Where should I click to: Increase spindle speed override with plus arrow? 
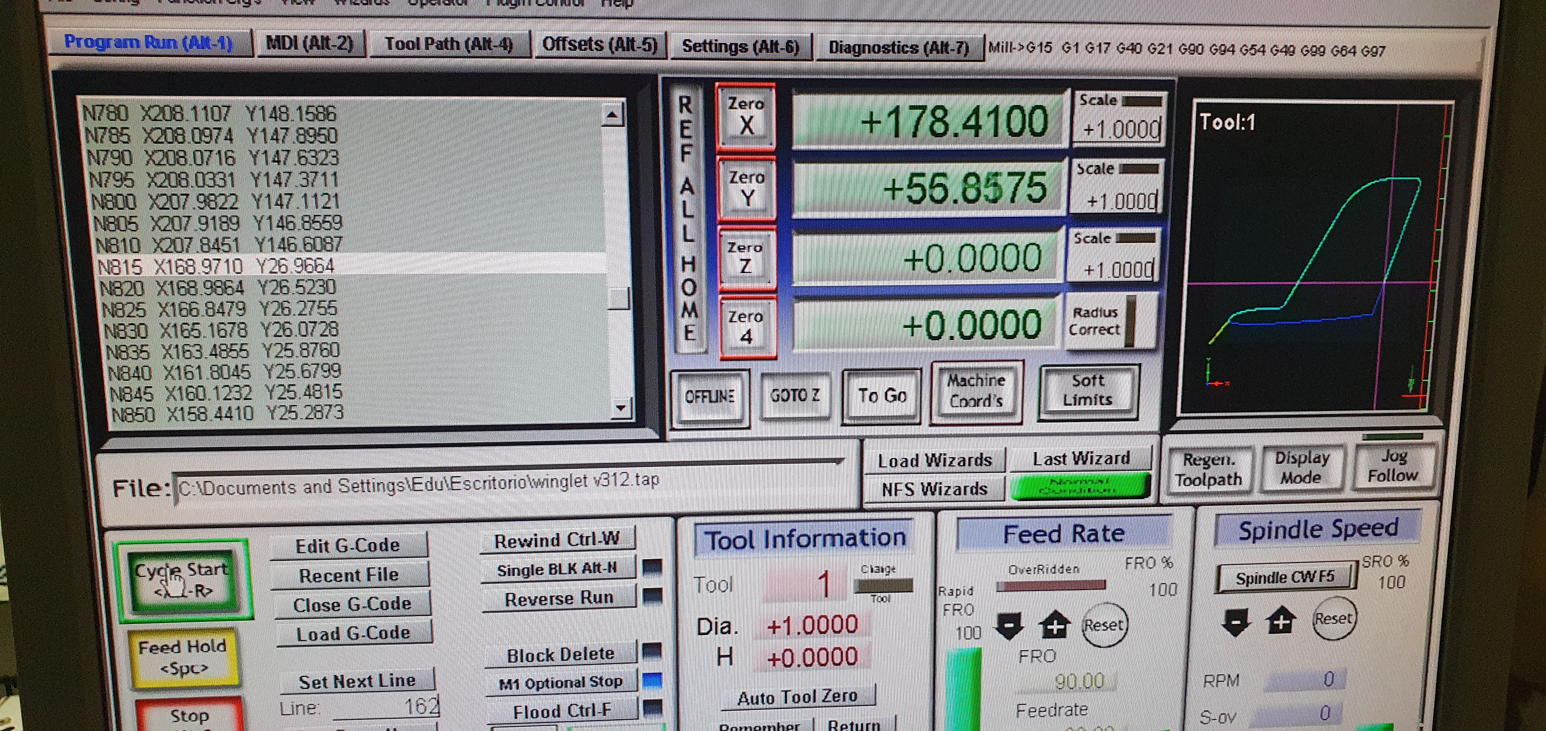tap(1281, 621)
